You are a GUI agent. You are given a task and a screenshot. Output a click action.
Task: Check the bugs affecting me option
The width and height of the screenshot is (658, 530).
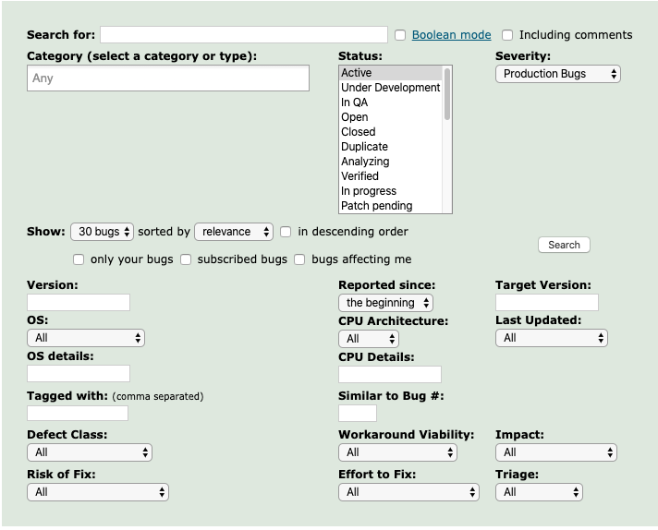pyautogui.click(x=299, y=259)
